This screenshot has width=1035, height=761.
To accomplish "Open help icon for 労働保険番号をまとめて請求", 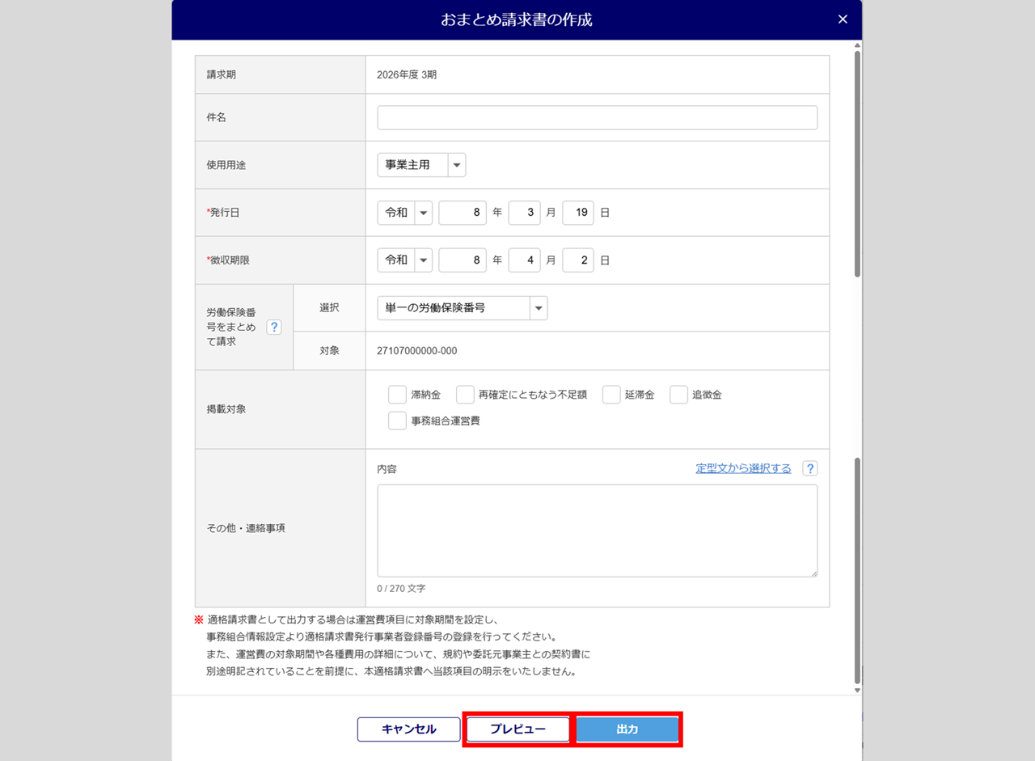I will point(274,327).
